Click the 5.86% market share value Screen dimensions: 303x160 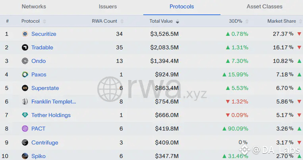[285, 101]
